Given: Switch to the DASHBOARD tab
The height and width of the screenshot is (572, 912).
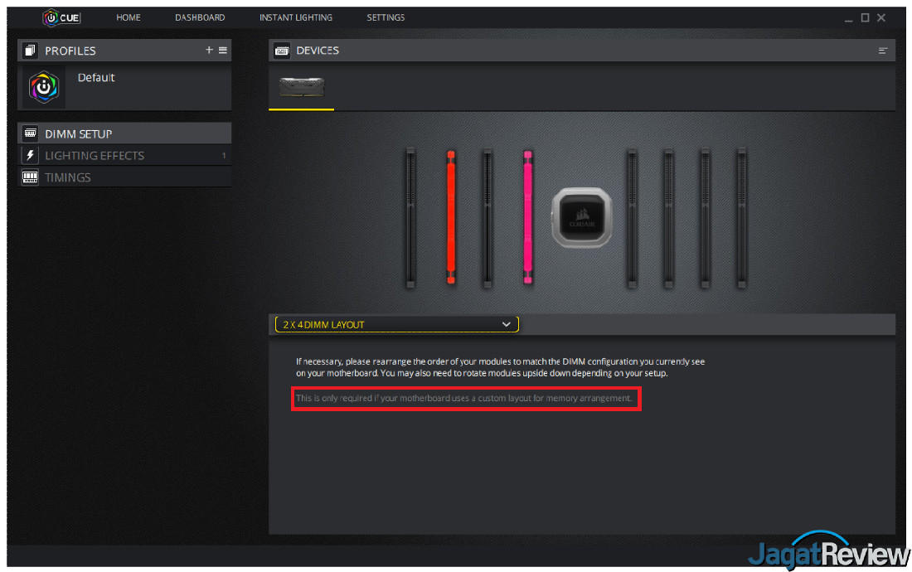Looking at the screenshot, I should tap(200, 17).
